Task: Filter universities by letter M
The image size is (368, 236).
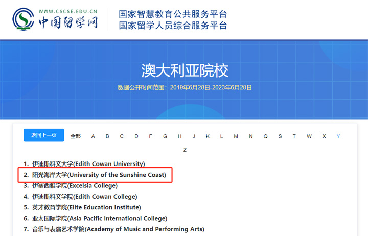Action: point(236,136)
